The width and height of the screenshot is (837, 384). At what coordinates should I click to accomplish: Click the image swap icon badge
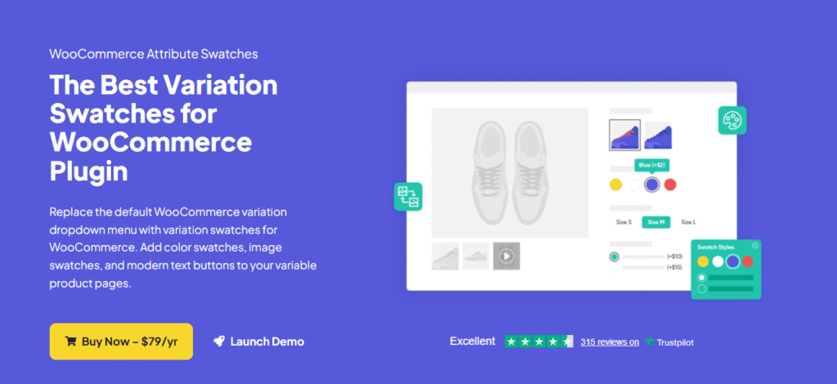[409, 196]
